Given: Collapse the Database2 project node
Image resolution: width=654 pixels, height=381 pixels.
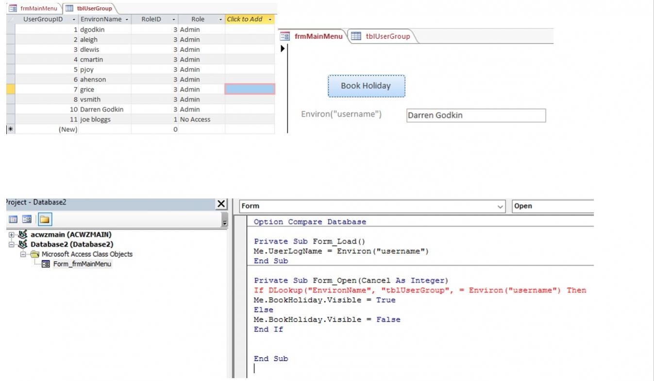Looking at the screenshot, I should click(x=11, y=244).
